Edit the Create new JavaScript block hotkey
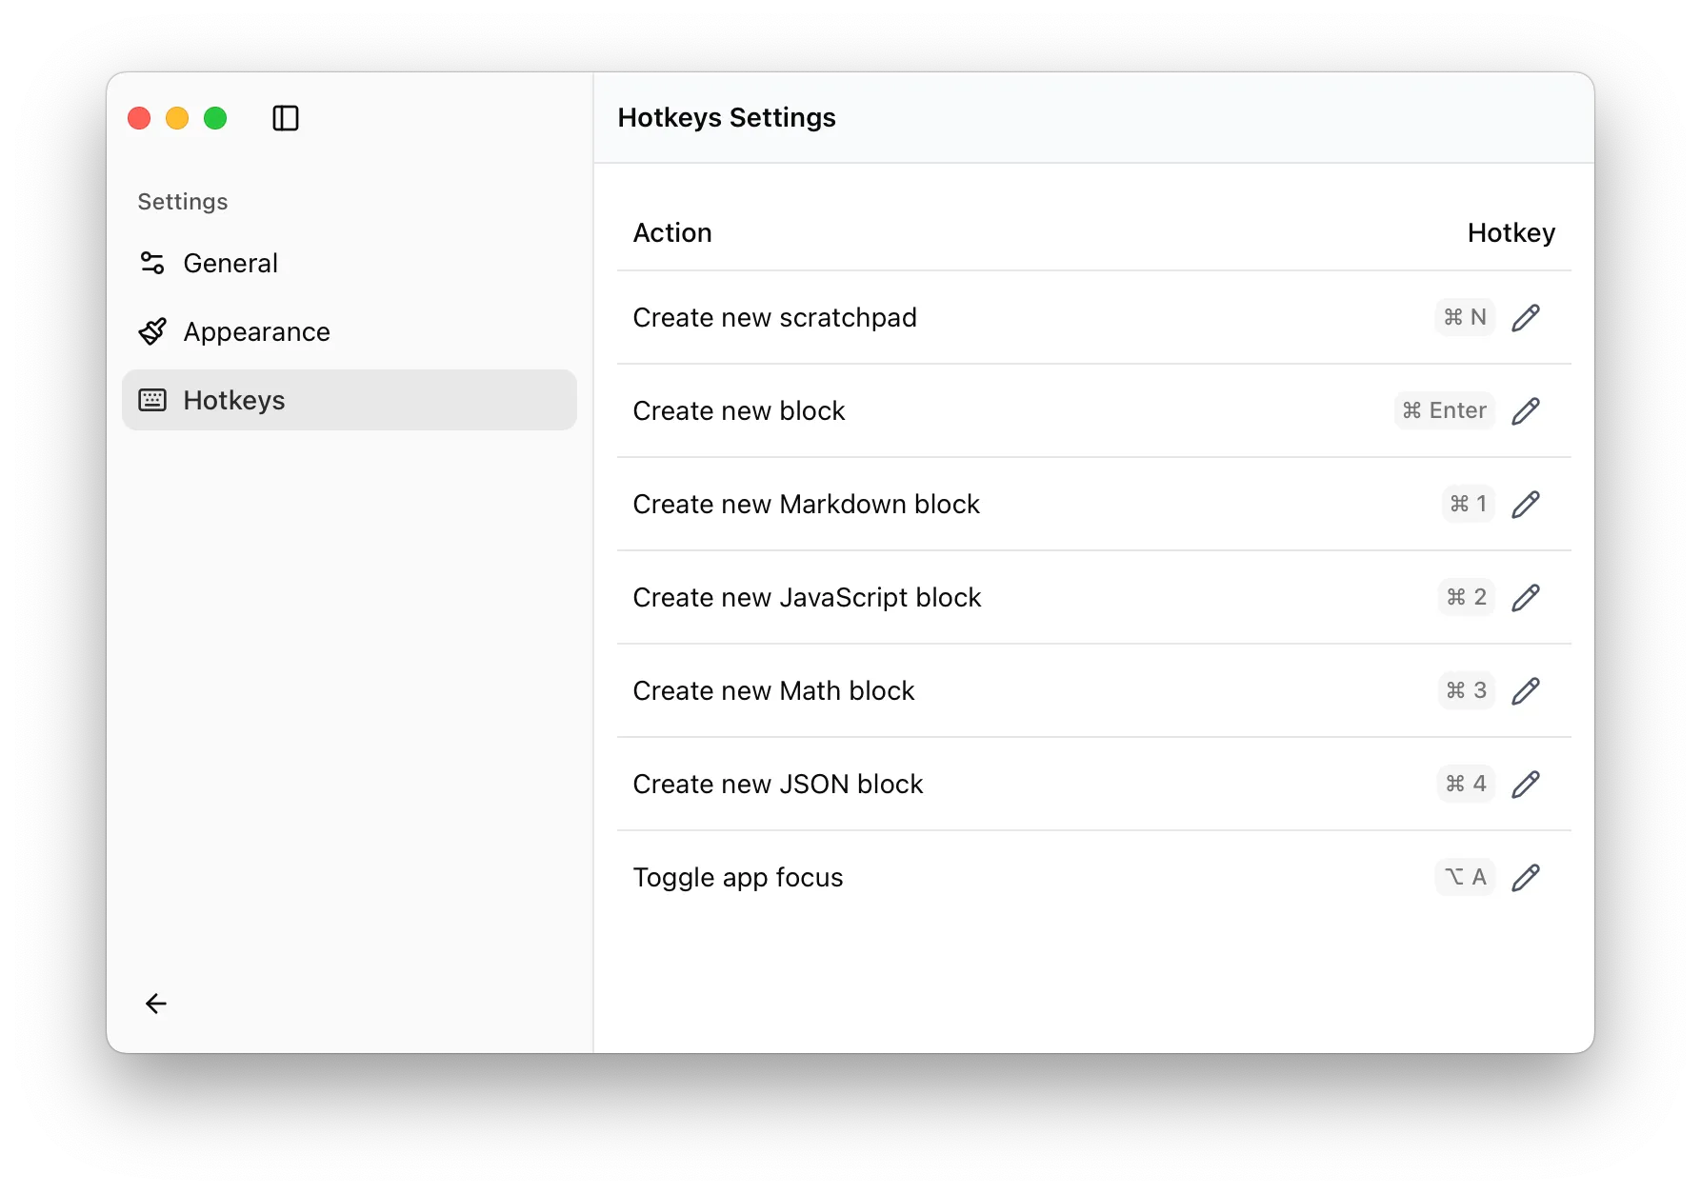Viewport: 1701px width, 1194px height. 1525,598
